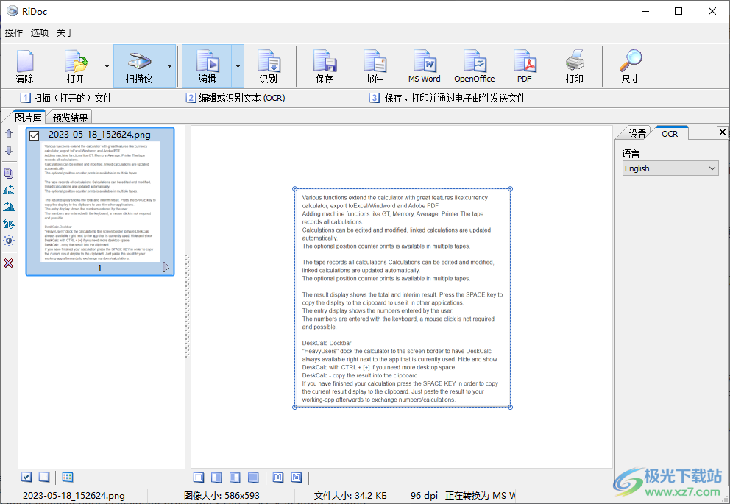Click 正在转换为 MS W status text
Viewport: 730px width, 504px height.
(x=480, y=496)
